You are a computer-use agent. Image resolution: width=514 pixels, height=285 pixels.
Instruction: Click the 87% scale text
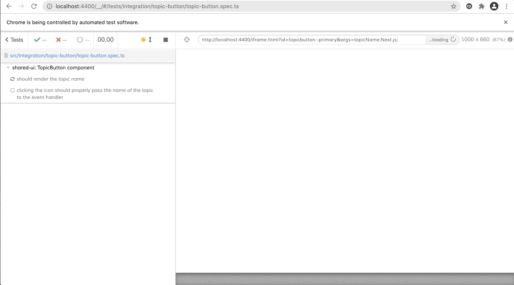click(499, 40)
